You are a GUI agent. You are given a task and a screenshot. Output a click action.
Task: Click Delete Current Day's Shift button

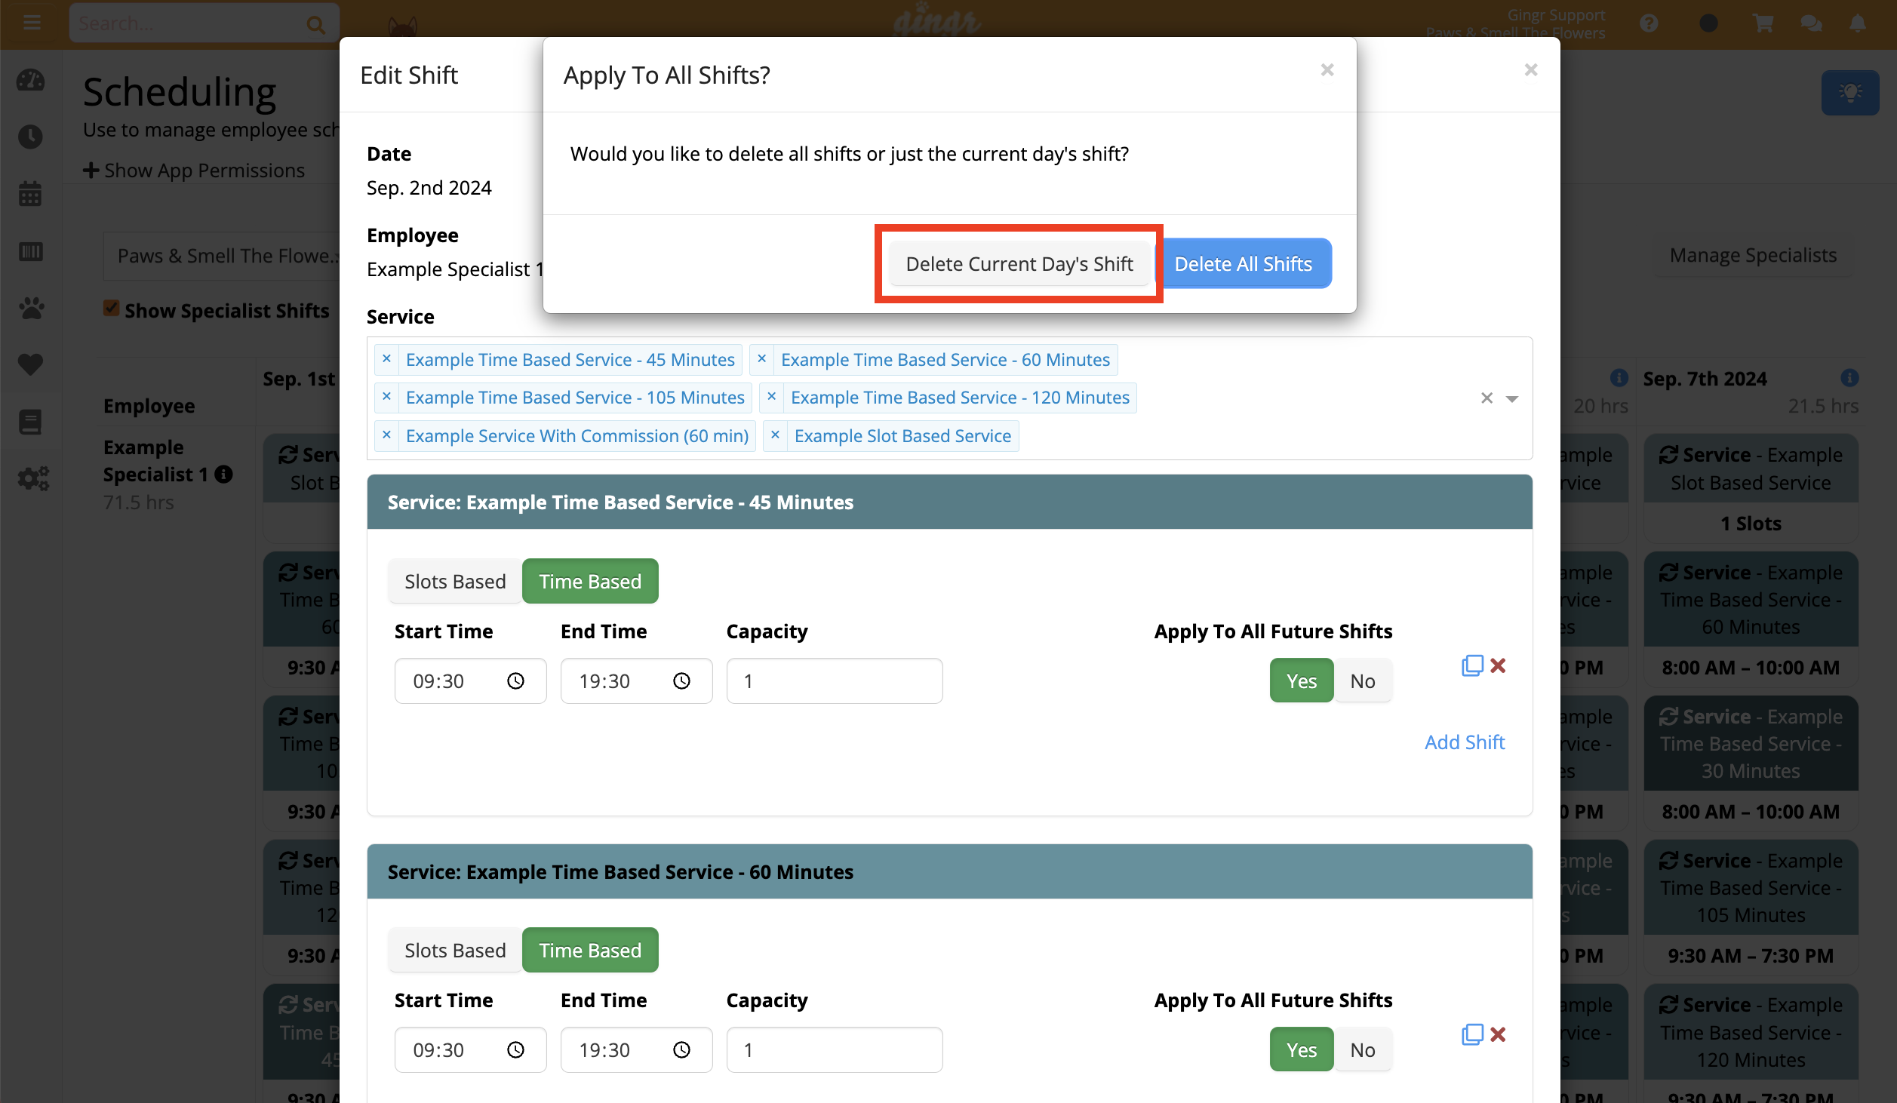click(1019, 264)
